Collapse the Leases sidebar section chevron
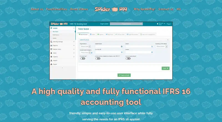 pyautogui.click(x=74, y=28)
